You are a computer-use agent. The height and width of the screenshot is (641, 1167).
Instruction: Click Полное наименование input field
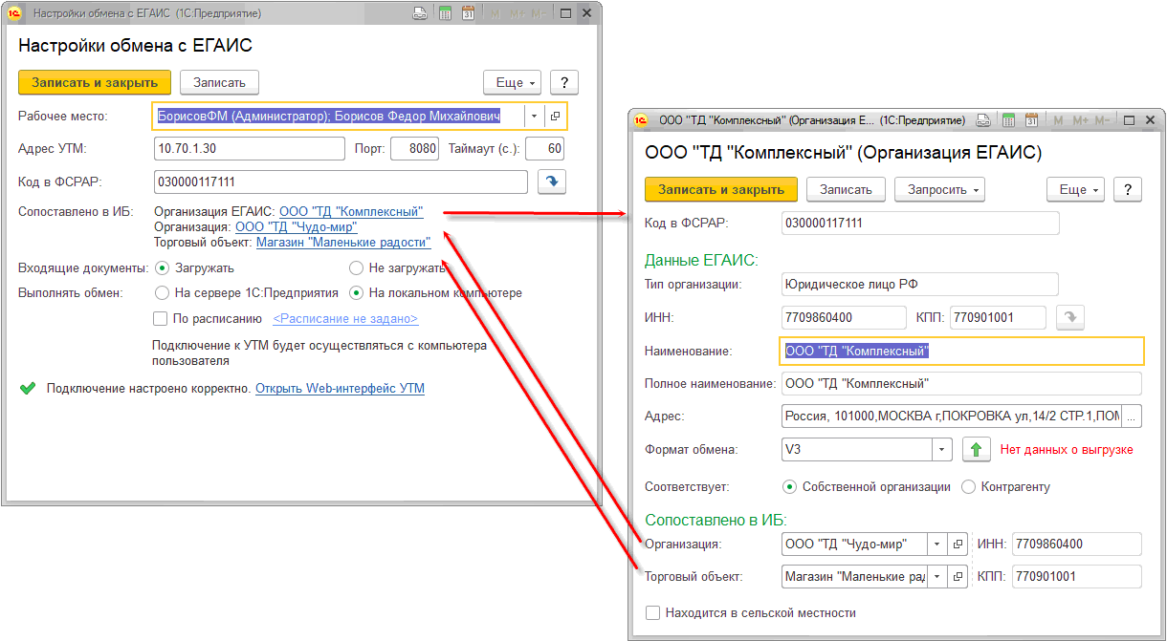[x=961, y=384]
